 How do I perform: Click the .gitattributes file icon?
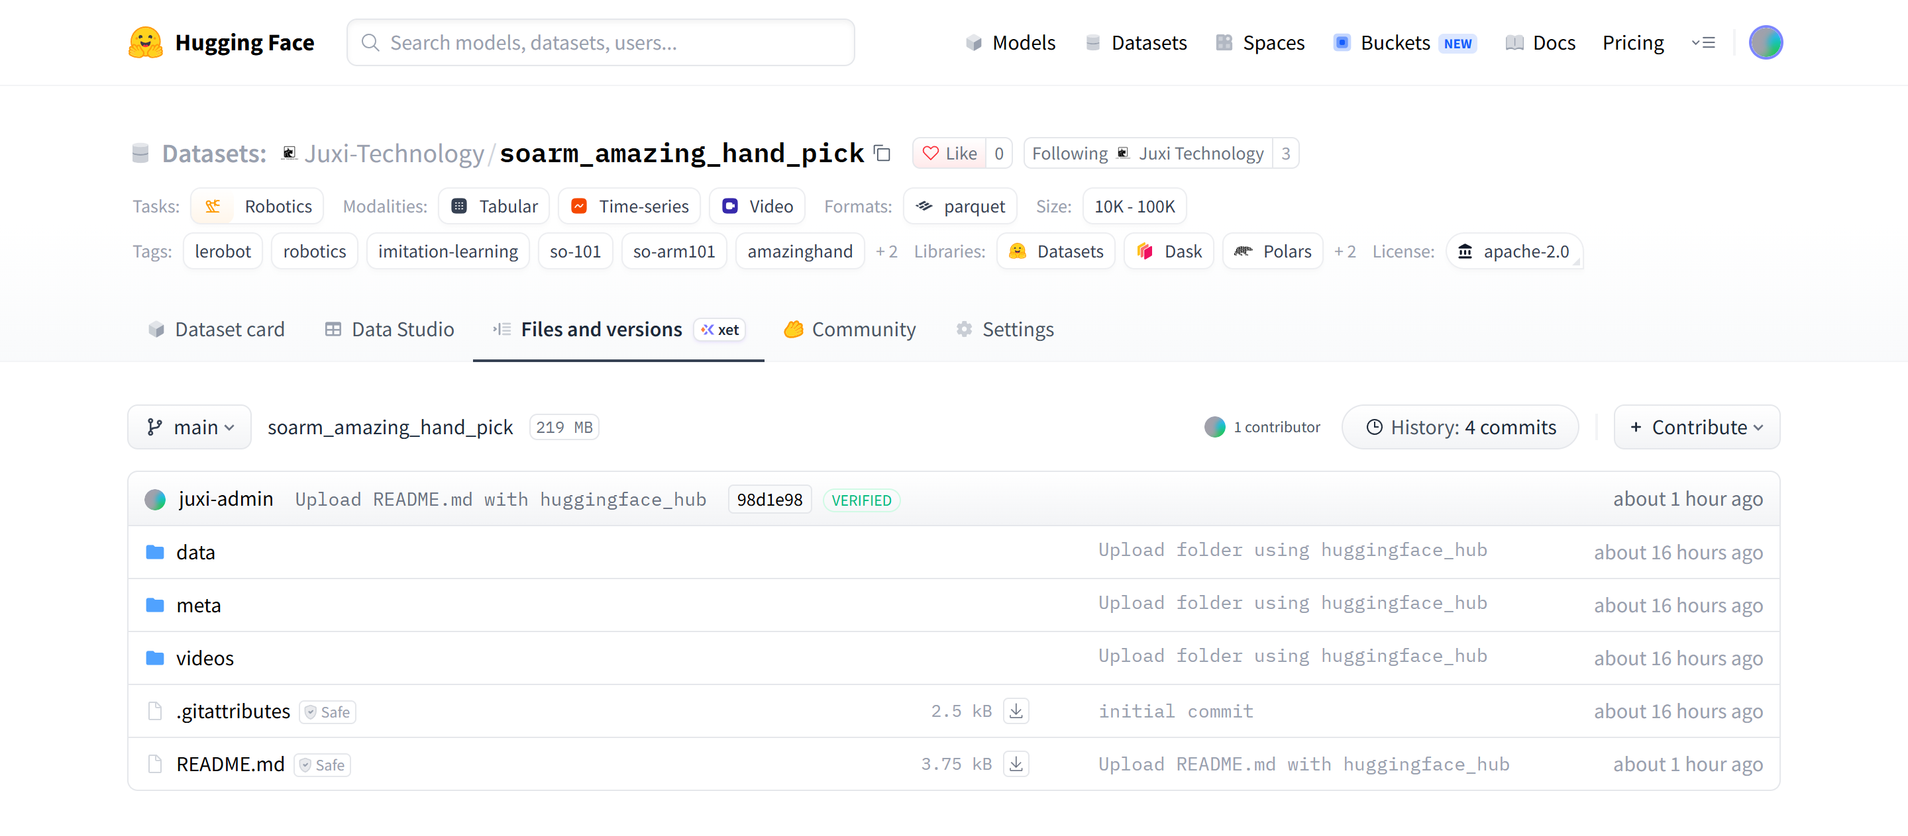coord(155,711)
